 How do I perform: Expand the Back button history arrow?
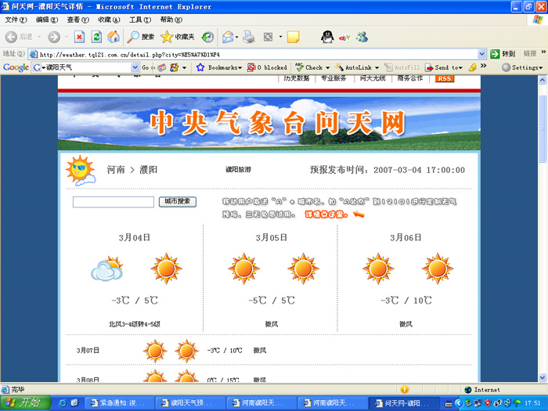[x=39, y=37]
